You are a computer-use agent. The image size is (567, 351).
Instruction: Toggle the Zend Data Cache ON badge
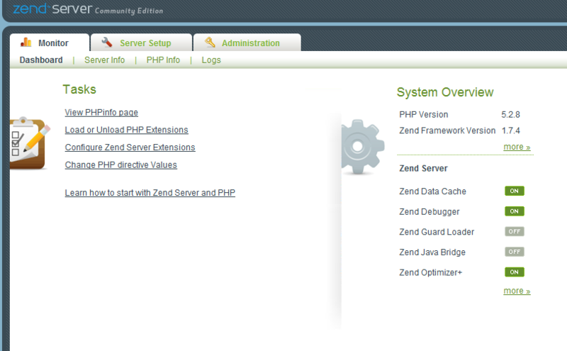click(x=515, y=191)
